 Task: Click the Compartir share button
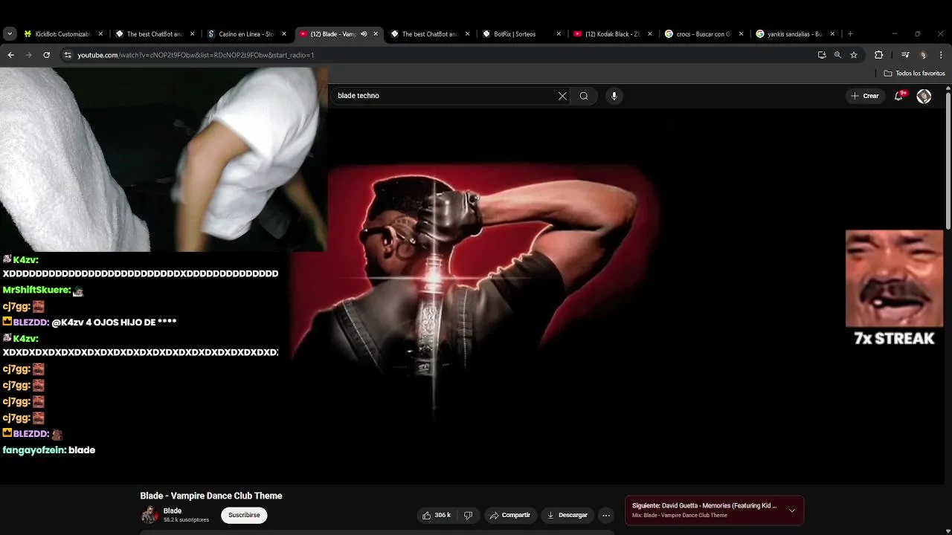(x=510, y=515)
